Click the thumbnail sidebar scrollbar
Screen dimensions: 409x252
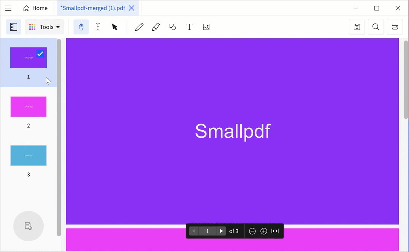coord(59,138)
